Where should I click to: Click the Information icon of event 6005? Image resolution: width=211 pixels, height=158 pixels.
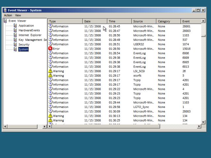[50, 62]
